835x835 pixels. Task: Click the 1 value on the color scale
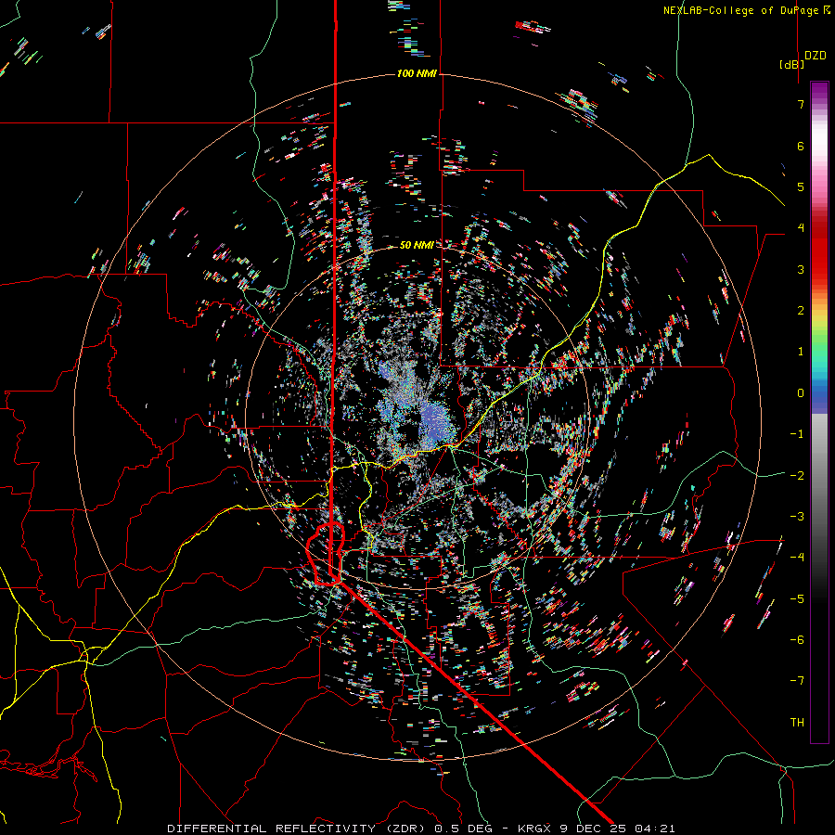click(801, 352)
